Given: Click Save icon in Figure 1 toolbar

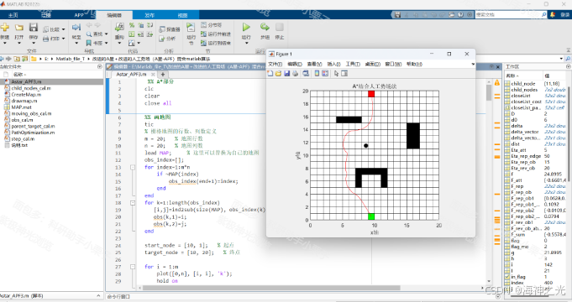Looking at the screenshot, I should (x=286, y=74).
